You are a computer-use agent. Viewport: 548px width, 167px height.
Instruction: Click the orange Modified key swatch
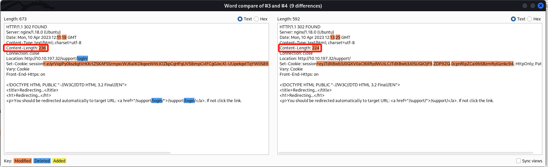pyautogui.click(x=23, y=161)
